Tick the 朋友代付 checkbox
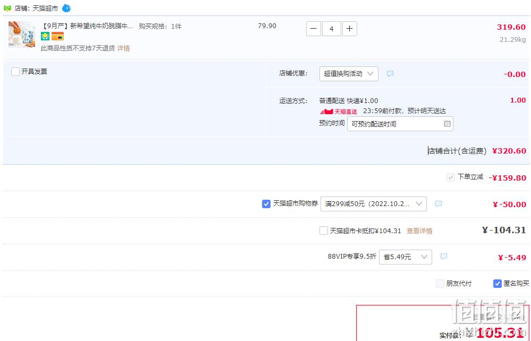This screenshot has height=341, width=531. (x=440, y=284)
